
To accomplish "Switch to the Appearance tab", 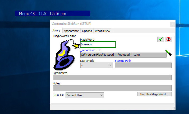I will pyautogui.click(x=71, y=31).
